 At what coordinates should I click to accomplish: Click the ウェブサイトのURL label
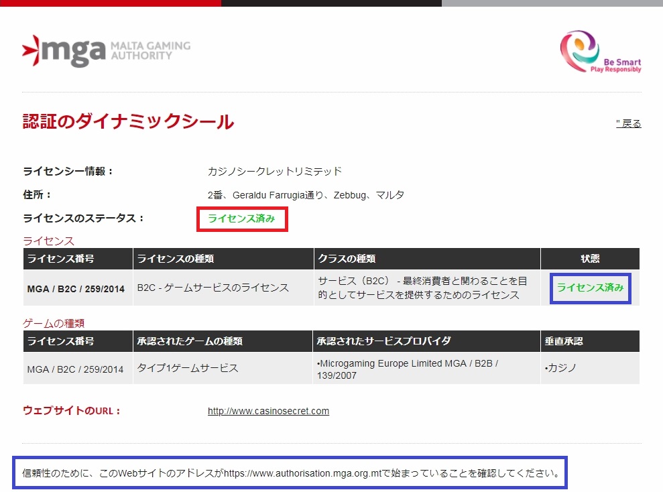72,411
